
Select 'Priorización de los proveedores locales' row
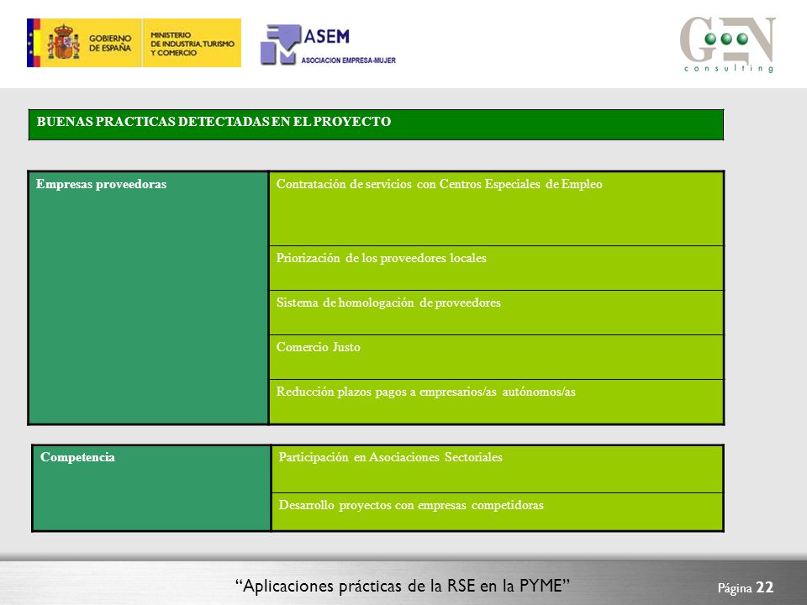497,268
